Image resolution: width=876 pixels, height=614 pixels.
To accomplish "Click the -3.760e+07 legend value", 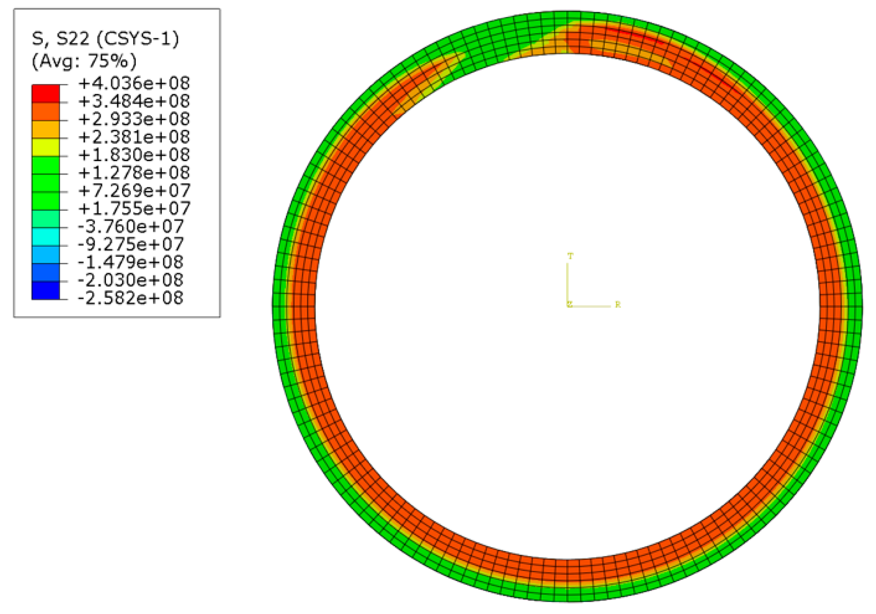I will click(x=131, y=226).
